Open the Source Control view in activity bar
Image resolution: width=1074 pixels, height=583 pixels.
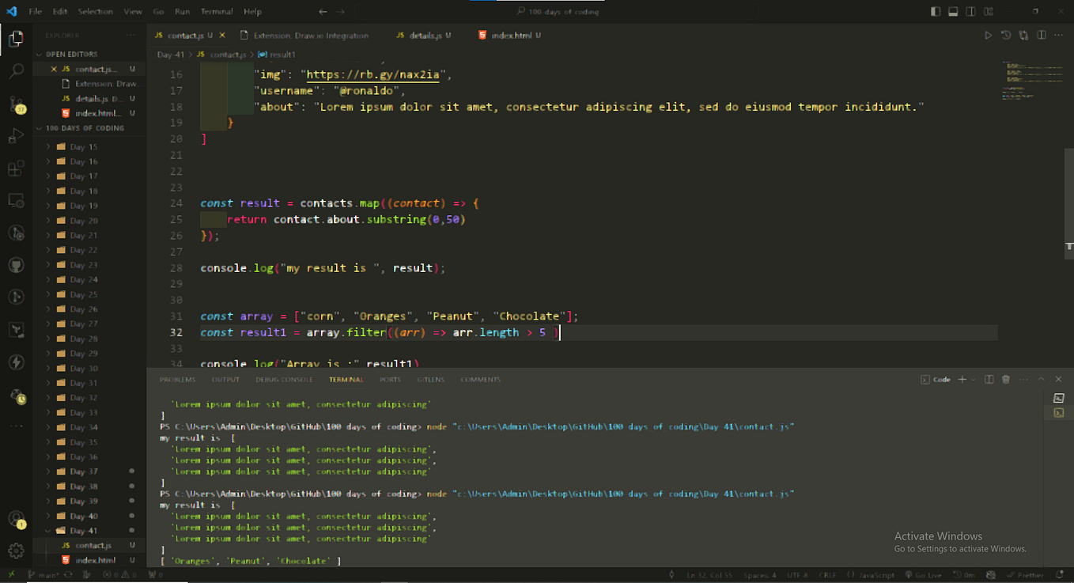click(x=16, y=103)
